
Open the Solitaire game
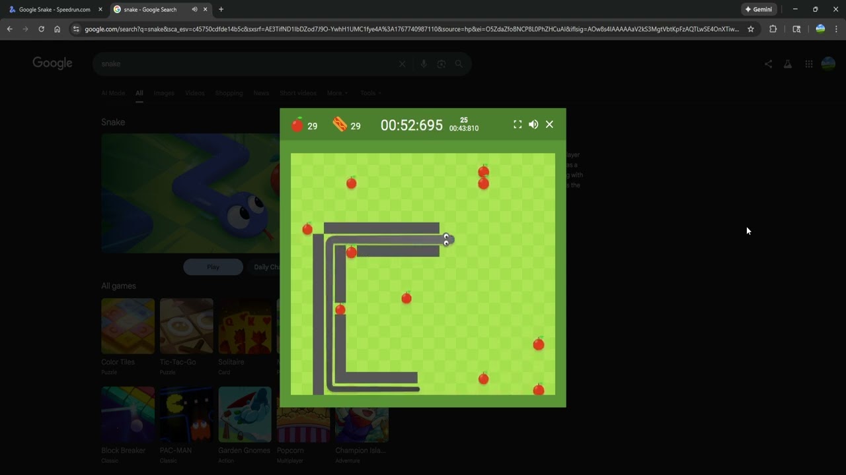(x=245, y=326)
